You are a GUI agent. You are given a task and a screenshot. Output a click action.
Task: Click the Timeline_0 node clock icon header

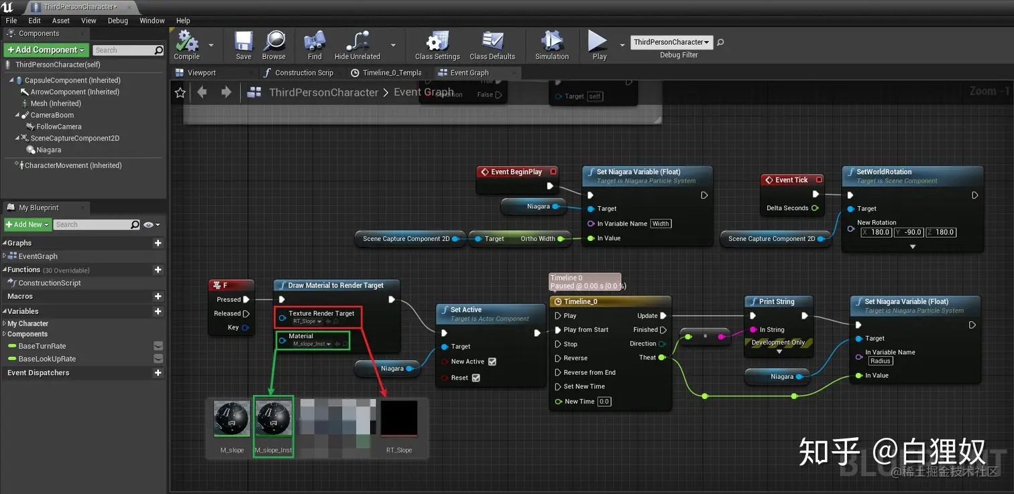point(557,302)
